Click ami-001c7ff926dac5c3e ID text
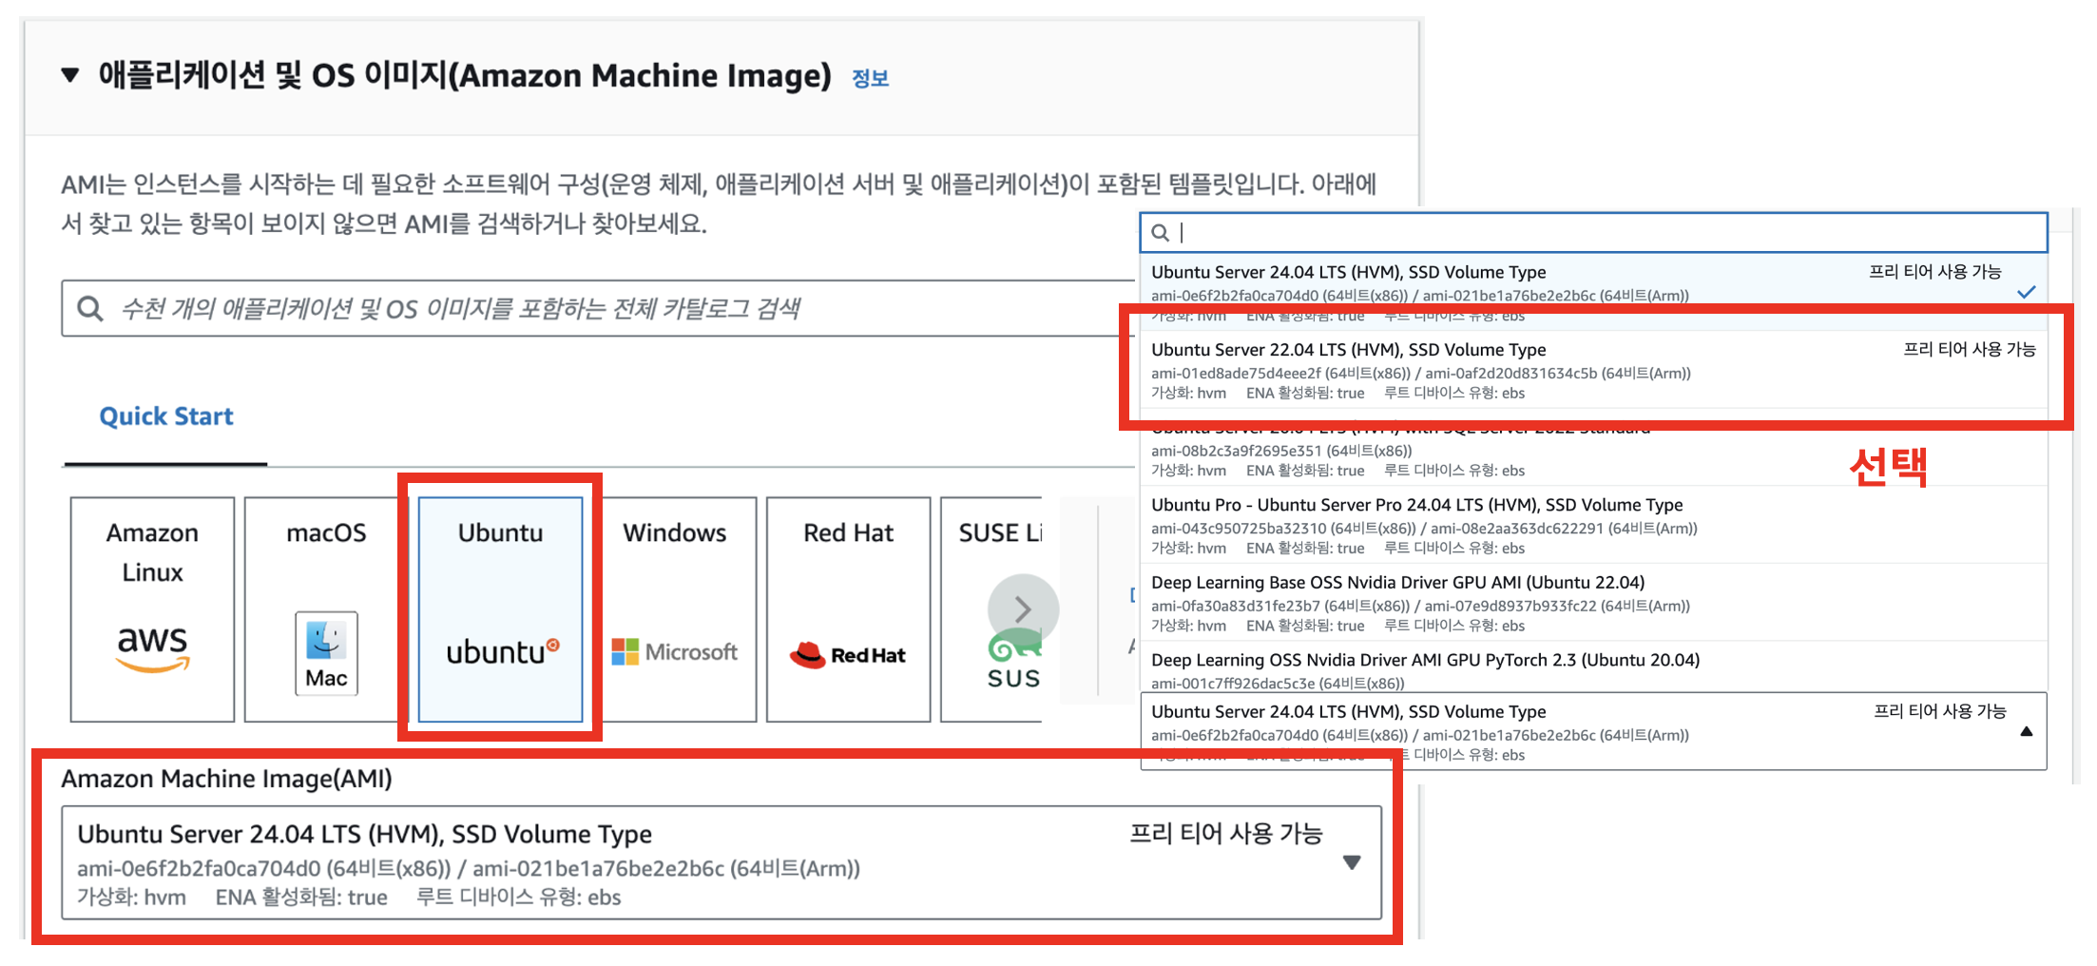This screenshot has height=966, width=2097. click(x=1233, y=683)
